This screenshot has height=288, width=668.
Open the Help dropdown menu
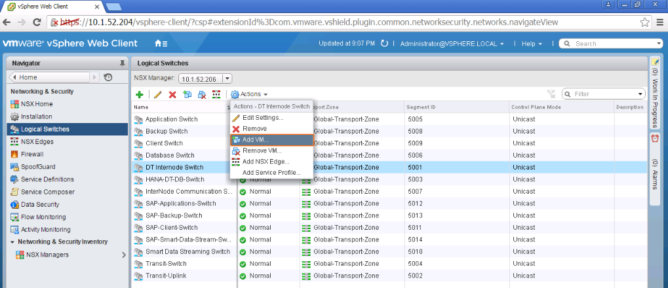[x=532, y=43]
